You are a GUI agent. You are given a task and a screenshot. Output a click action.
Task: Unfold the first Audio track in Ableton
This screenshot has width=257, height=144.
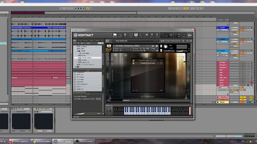pos(218,28)
